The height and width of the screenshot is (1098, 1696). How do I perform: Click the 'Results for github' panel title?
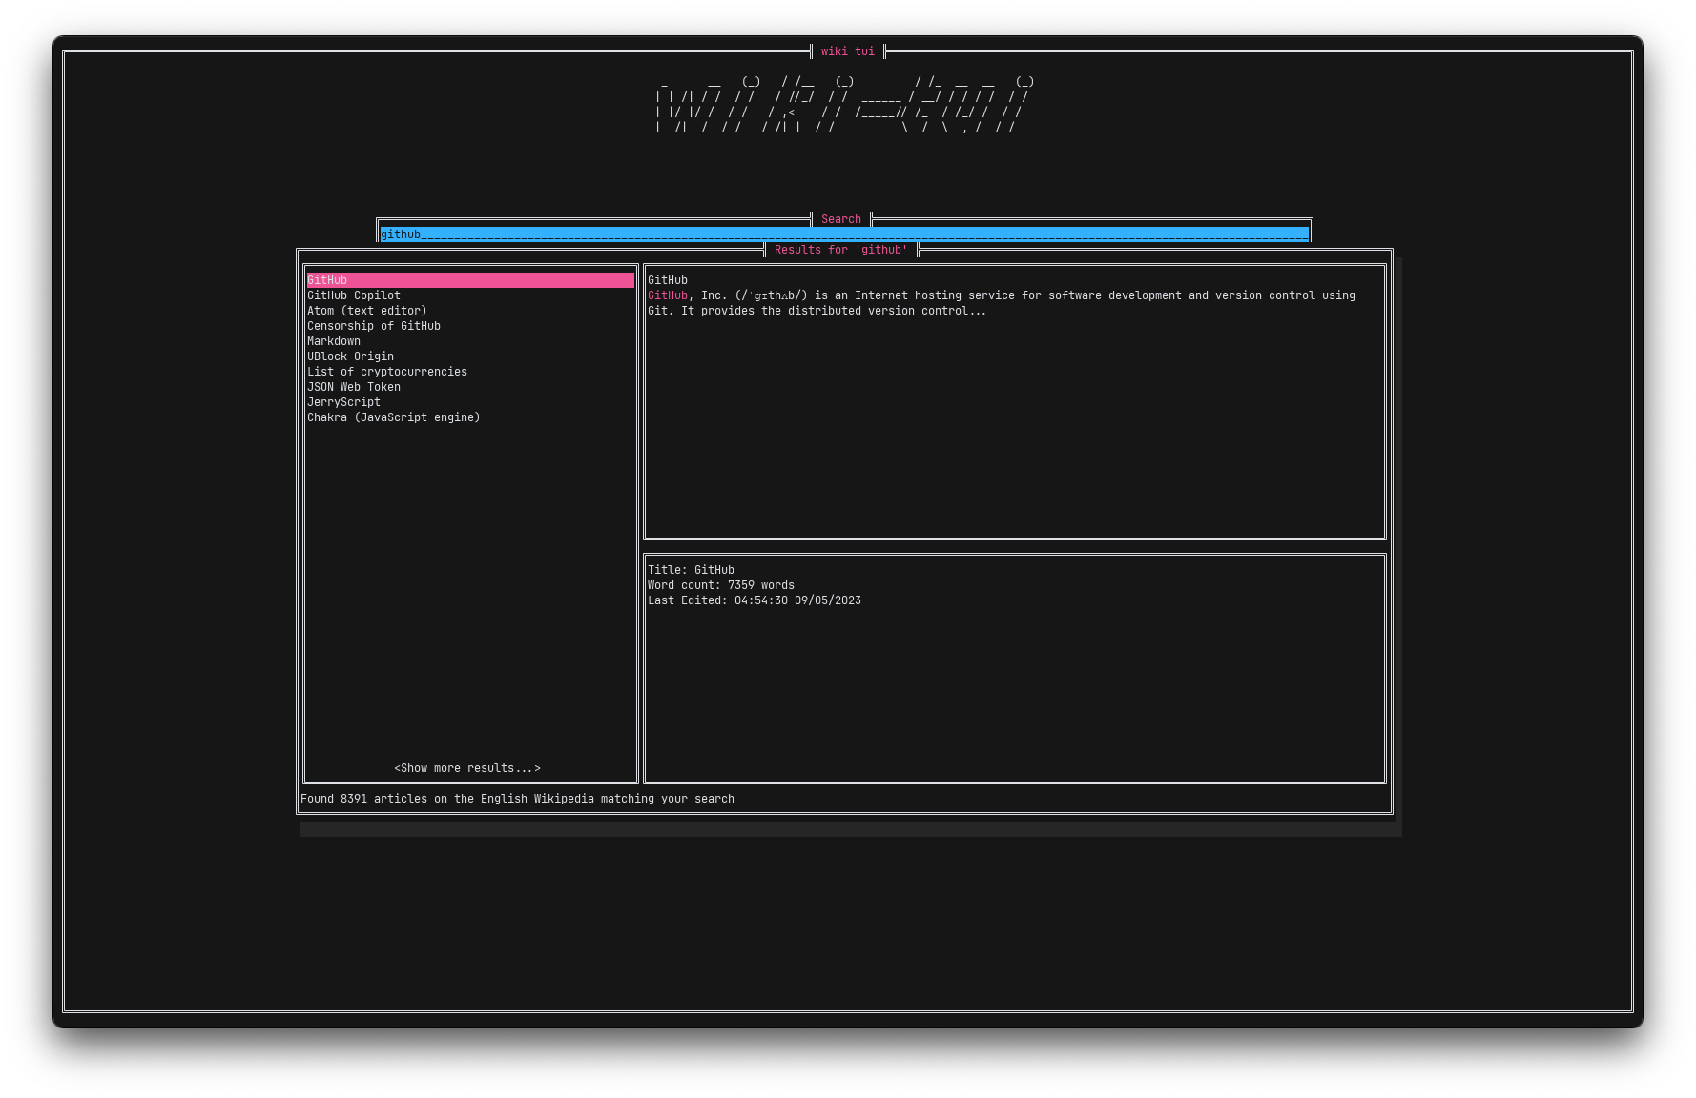841,250
